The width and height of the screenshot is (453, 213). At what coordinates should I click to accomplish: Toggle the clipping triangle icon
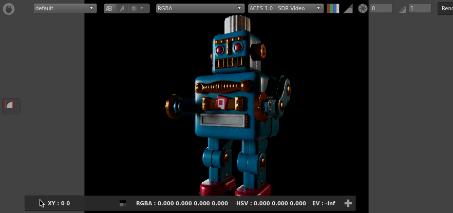pos(348,9)
